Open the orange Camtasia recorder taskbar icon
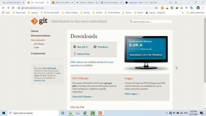The image size is (206, 116). coord(100,113)
